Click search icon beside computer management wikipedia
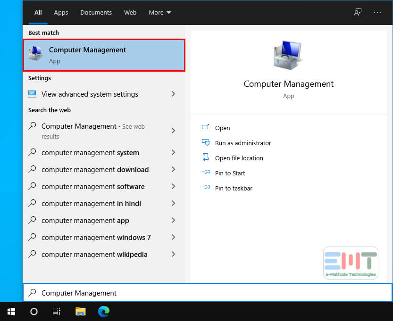Image resolution: width=393 pixels, height=321 pixels. coord(33,254)
